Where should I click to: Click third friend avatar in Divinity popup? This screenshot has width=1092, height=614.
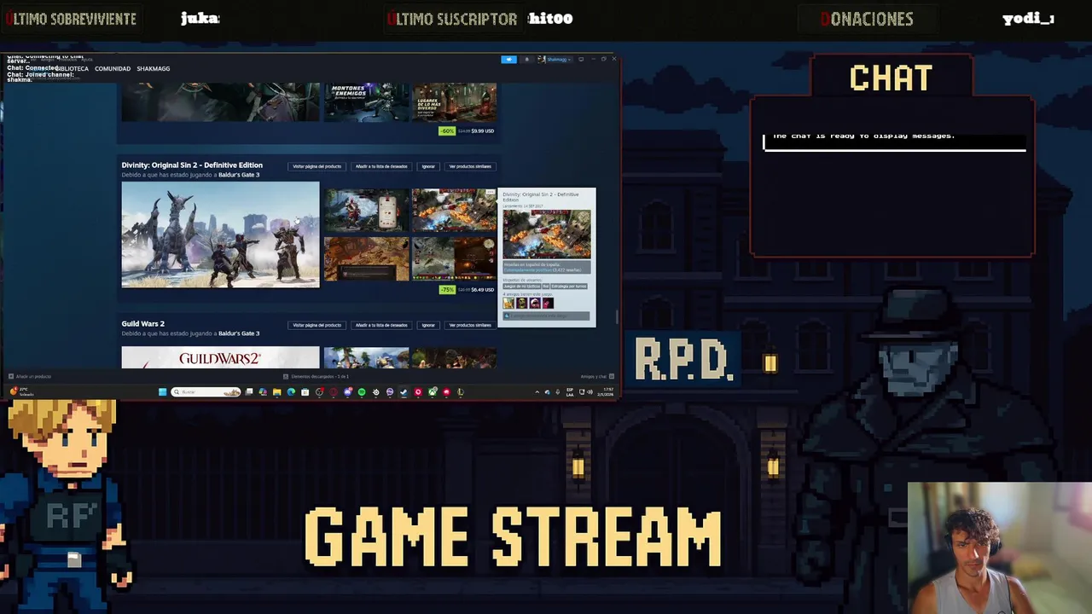535,303
